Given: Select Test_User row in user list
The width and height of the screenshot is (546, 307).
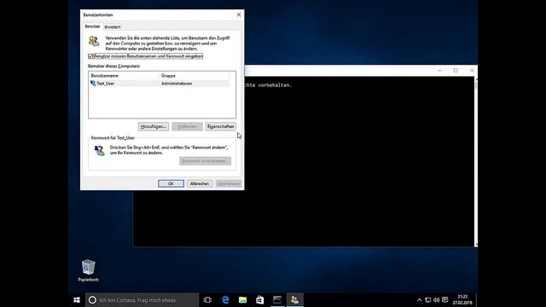Looking at the screenshot, I should 160,84.
